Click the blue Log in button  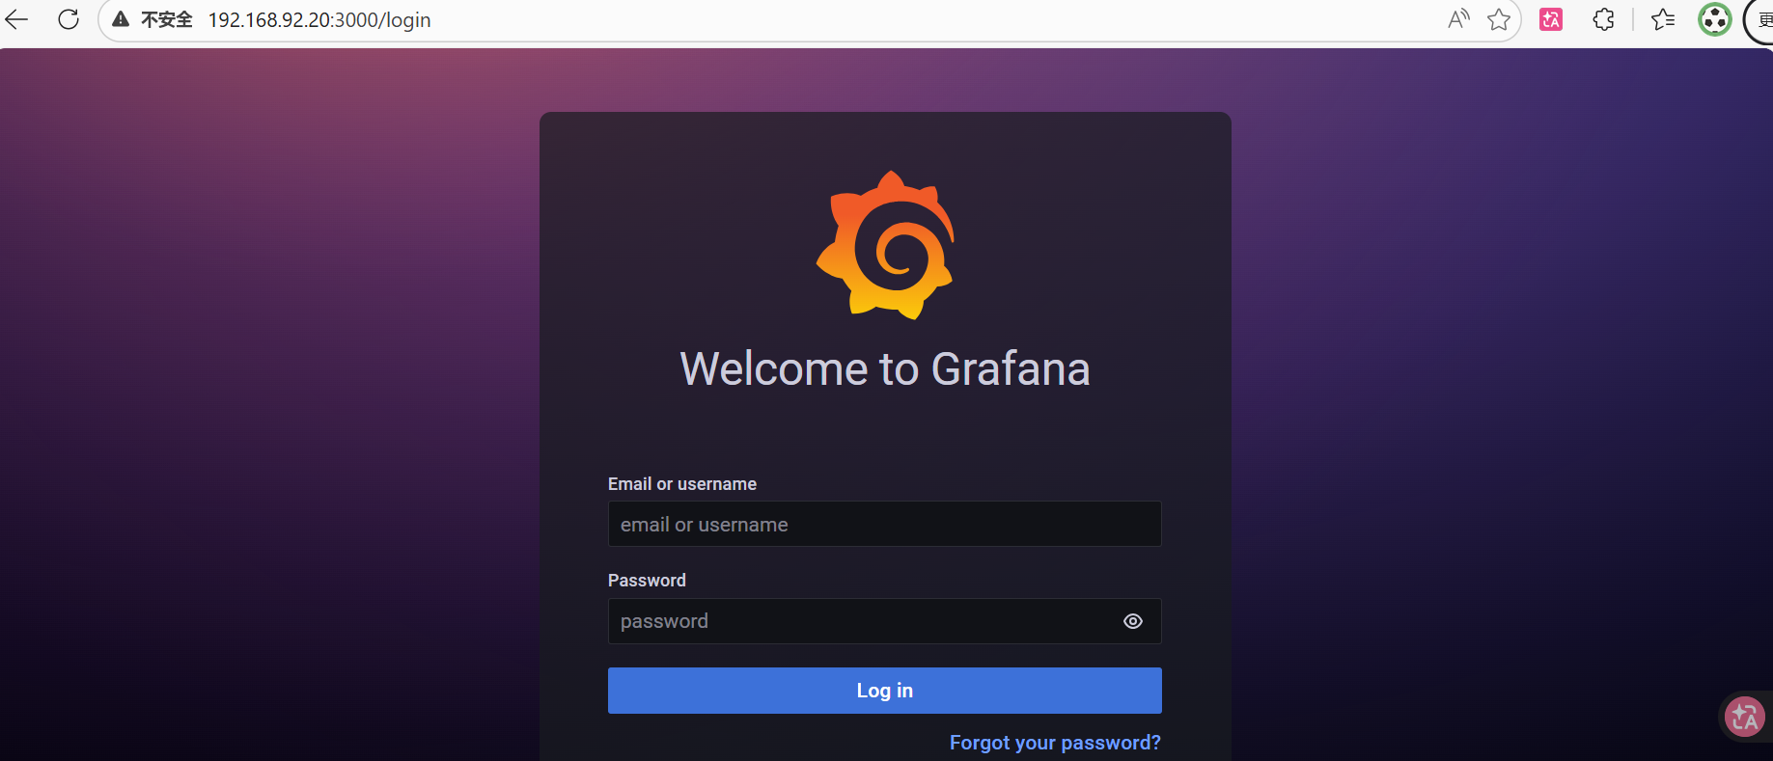point(885,691)
